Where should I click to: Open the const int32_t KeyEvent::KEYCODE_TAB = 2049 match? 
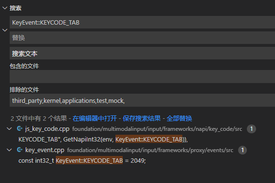coord(82,160)
